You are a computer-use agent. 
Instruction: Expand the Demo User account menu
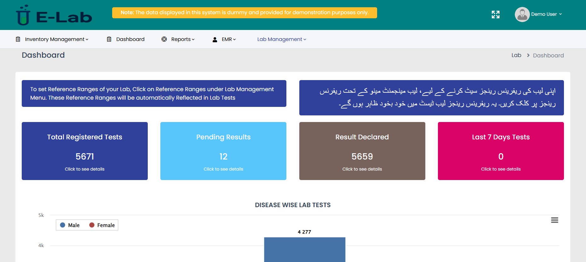pos(546,14)
